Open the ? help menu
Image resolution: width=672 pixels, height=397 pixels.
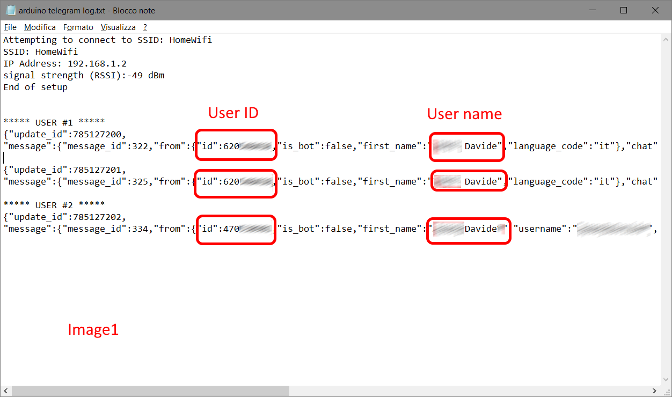[x=145, y=27]
